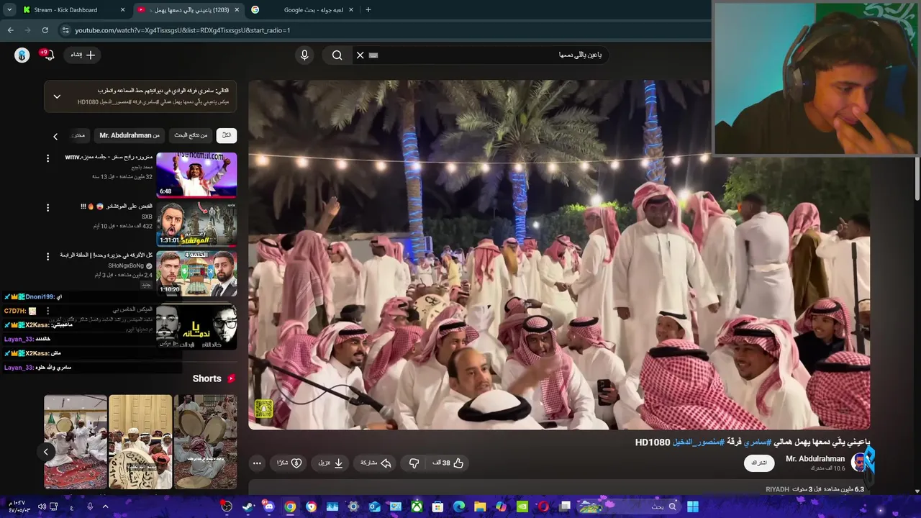Open Microsoft Store from the taskbar
The height and width of the screenshot is (518, 921).
[437, 507]
